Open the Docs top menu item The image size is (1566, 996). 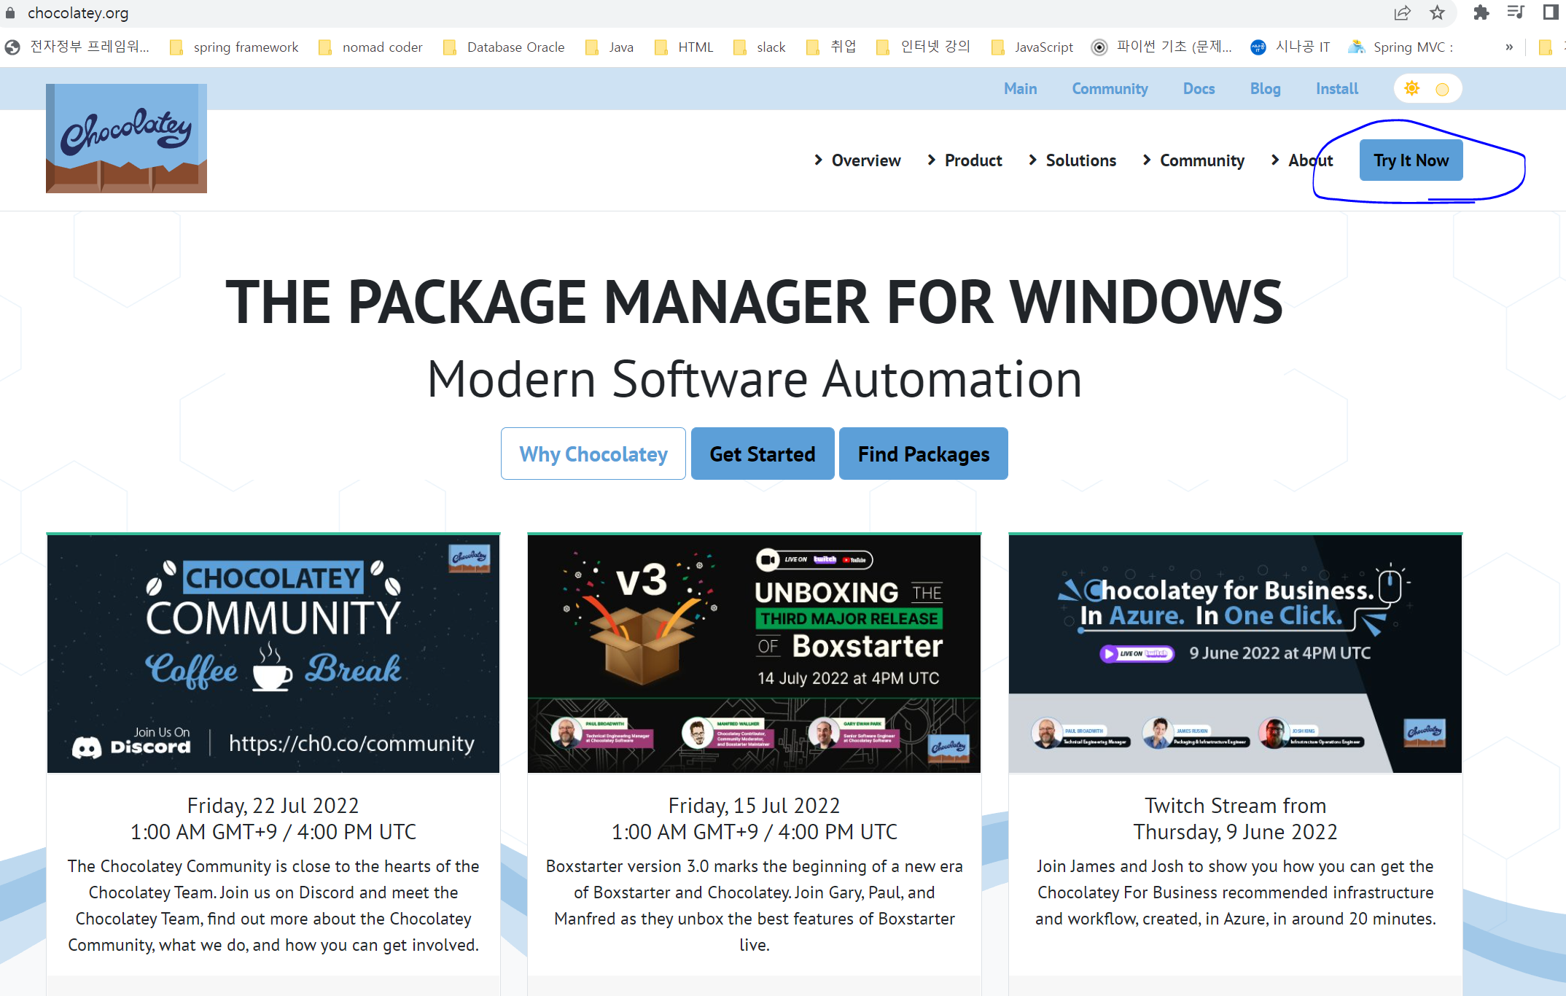(1199, 89)
